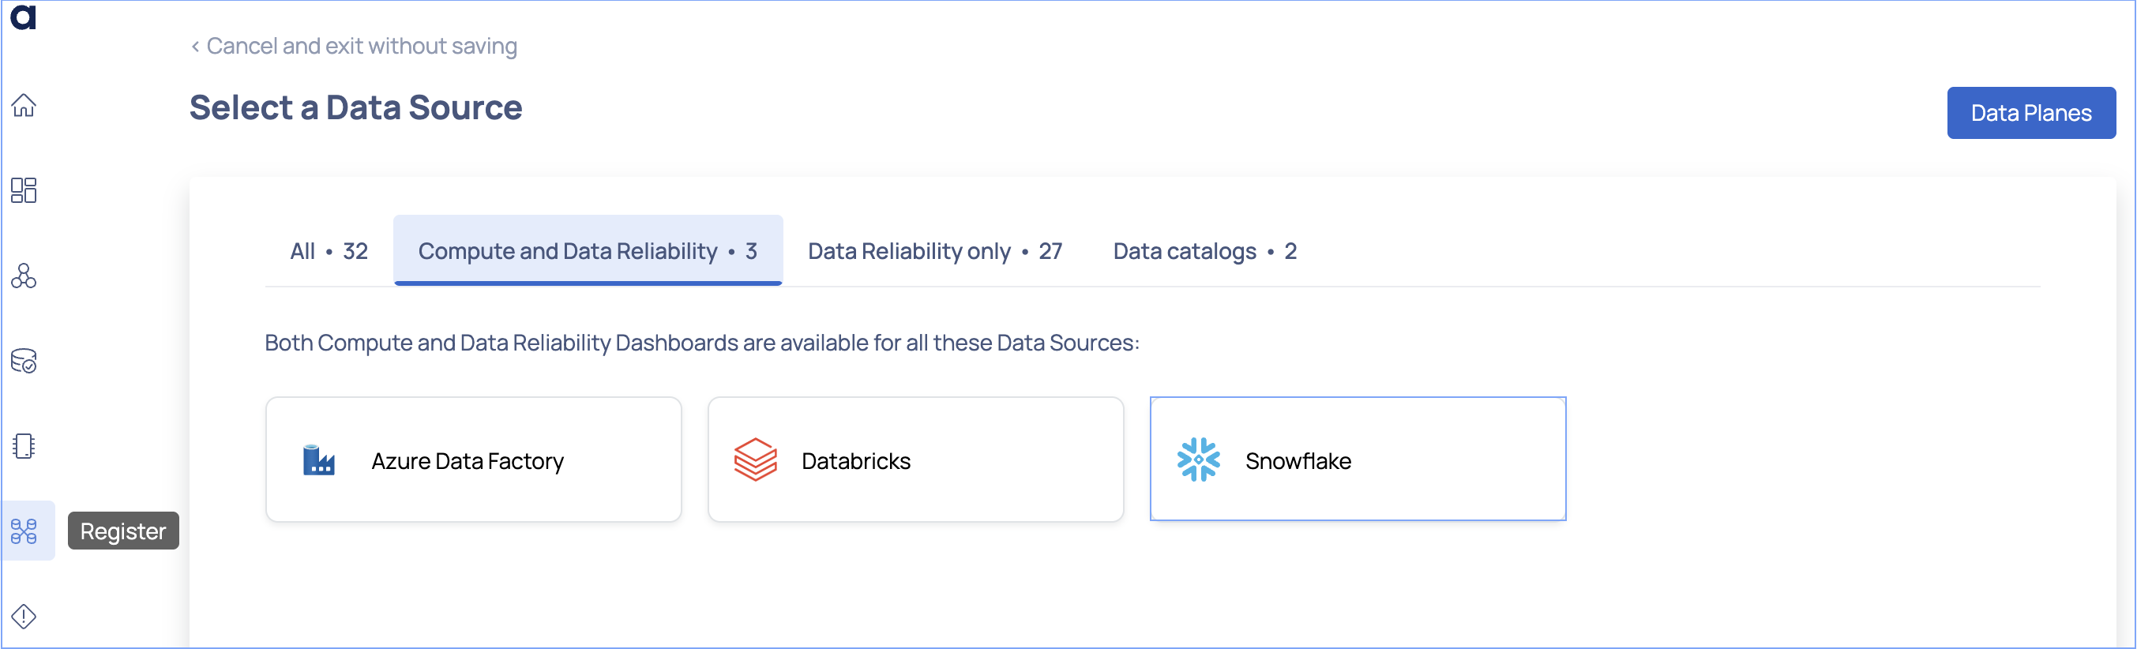Click the Databricks logo icon

755,460
